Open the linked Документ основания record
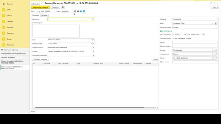Screen dimensions: 221x124 tap(94, 55)
